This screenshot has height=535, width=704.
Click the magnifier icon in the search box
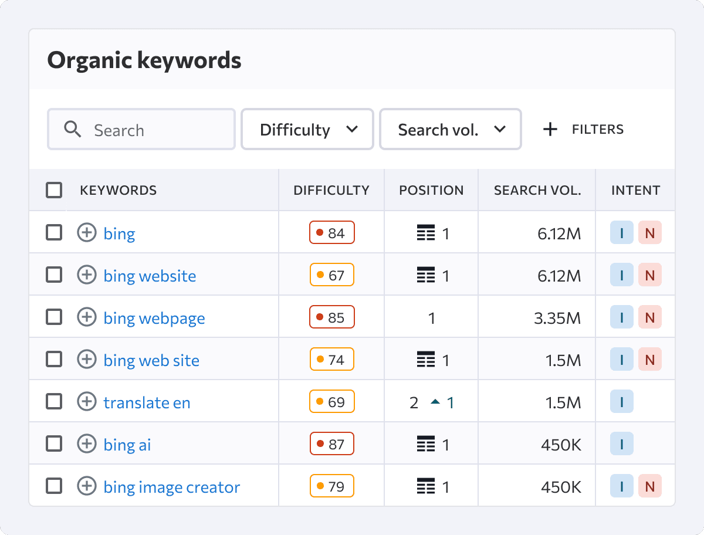coord(73,129)
